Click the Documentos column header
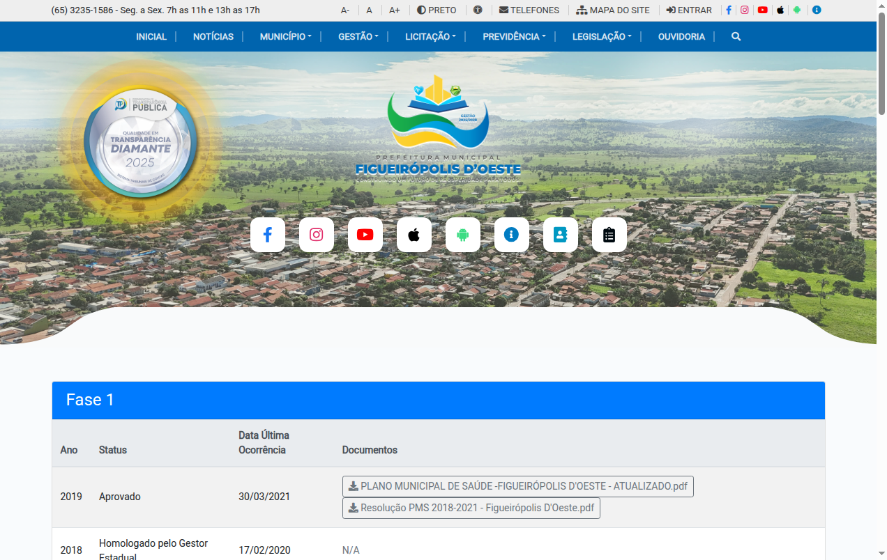Image resolution: width=887 pixels, height=560 pixels. coord(370,450)
